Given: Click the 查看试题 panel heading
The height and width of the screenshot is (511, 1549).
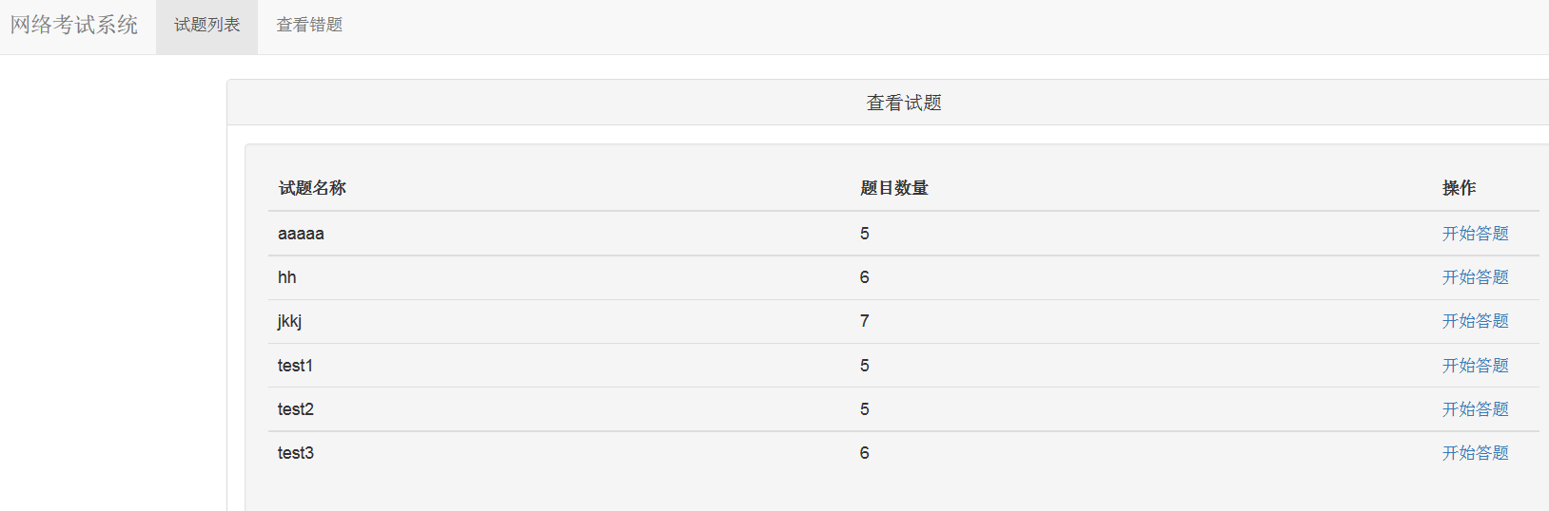Looking at the screenshot, I should 904,103.
